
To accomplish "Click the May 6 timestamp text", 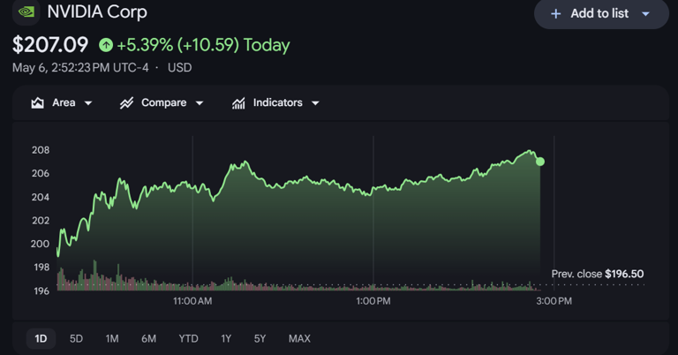I will (80, 68).
